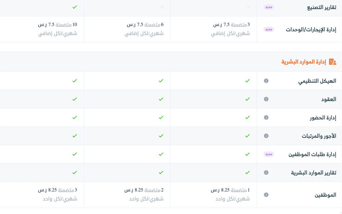The width and height of the screenshot is (342, 214).
Task: Click the الهيكل التنظيمي feature label
Action: tap(317, 81)
